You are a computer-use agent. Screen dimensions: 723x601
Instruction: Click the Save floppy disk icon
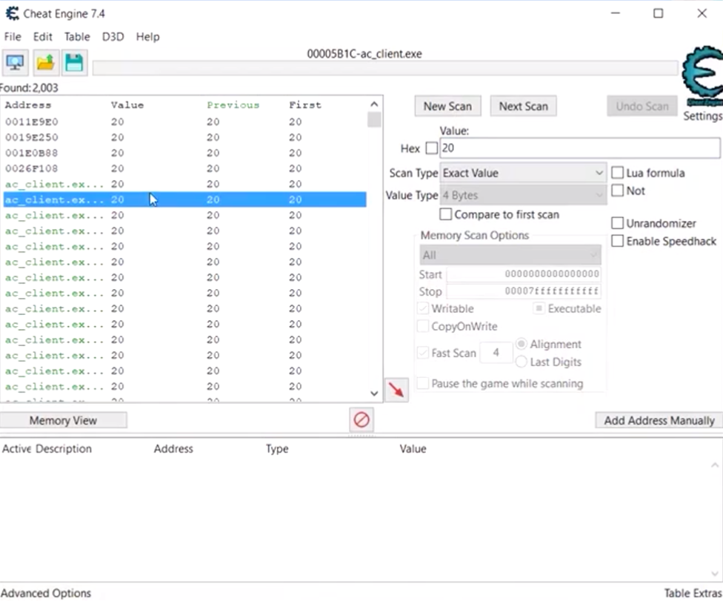pos(74,63)
